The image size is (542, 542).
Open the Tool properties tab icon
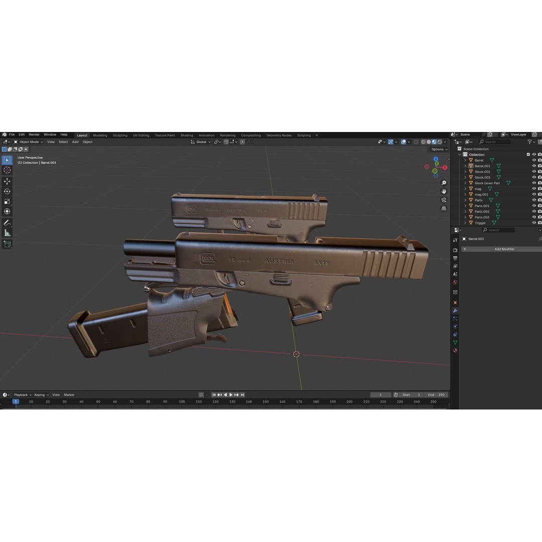455,240
